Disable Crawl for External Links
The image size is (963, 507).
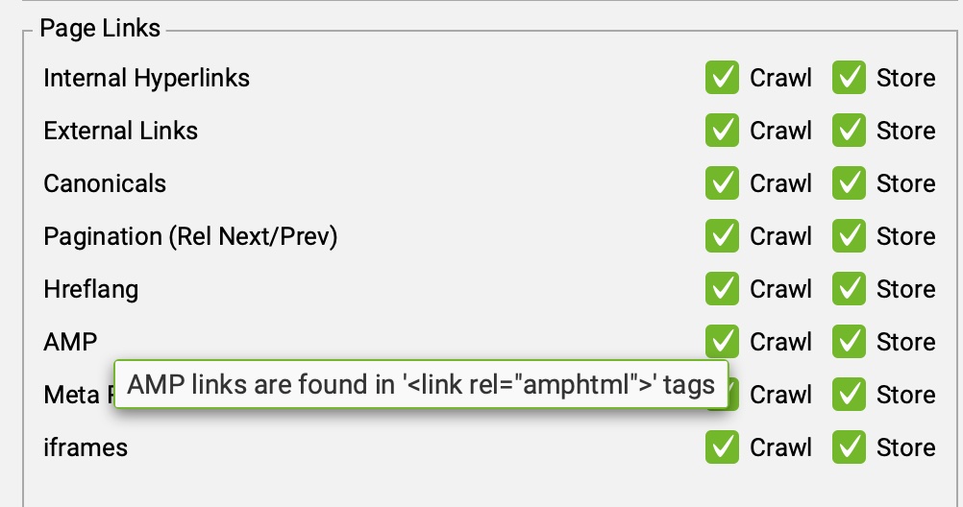722,131
